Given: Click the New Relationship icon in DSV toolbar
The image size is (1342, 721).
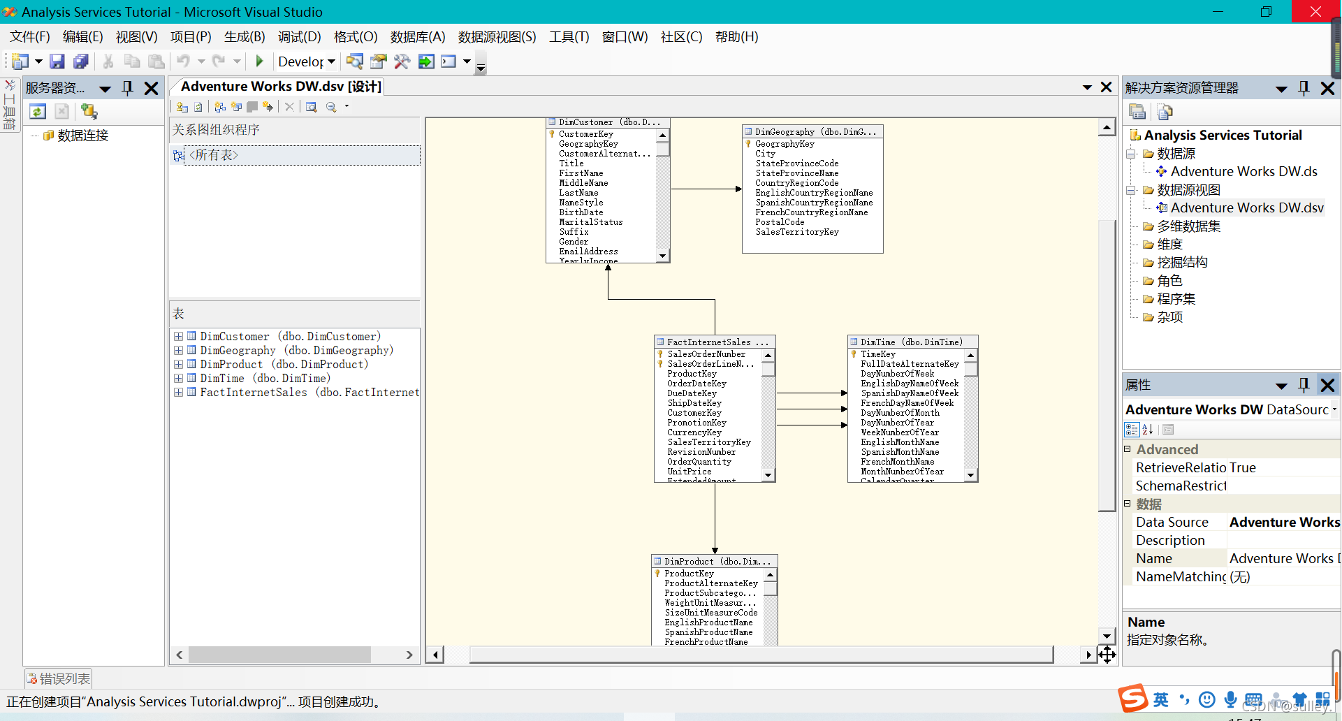Looking at the screenshot, I should (x=268, y=107).
